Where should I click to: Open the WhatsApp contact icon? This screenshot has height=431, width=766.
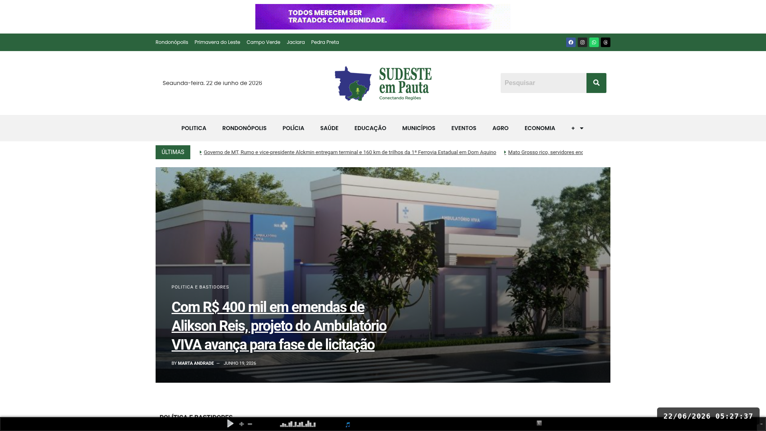tap(594, 42)
